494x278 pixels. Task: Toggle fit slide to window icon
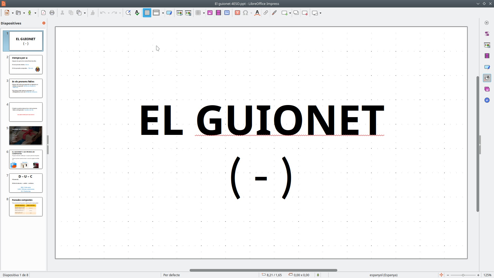coord(441,275)
